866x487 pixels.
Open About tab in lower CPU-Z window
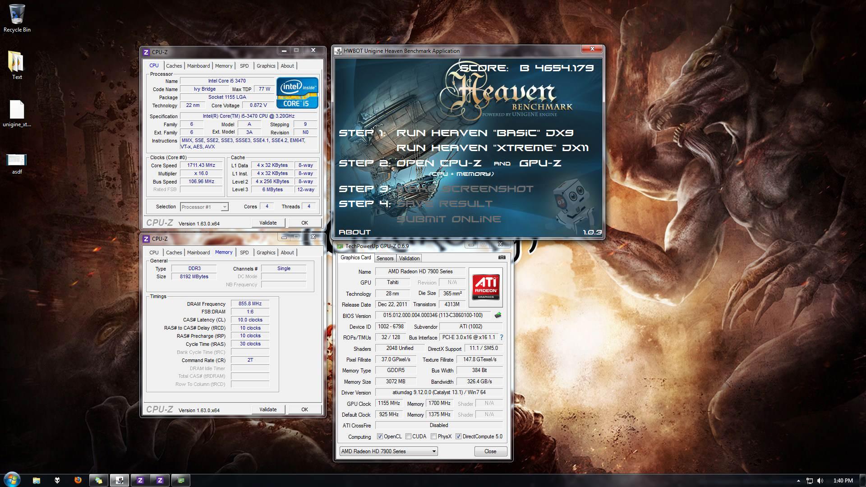coord(287,253)
